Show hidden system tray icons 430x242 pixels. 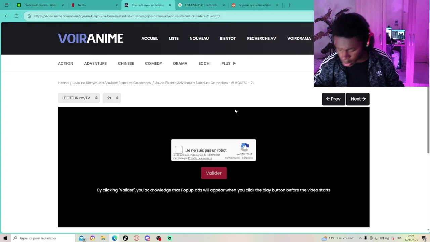(x=360, y=238)
